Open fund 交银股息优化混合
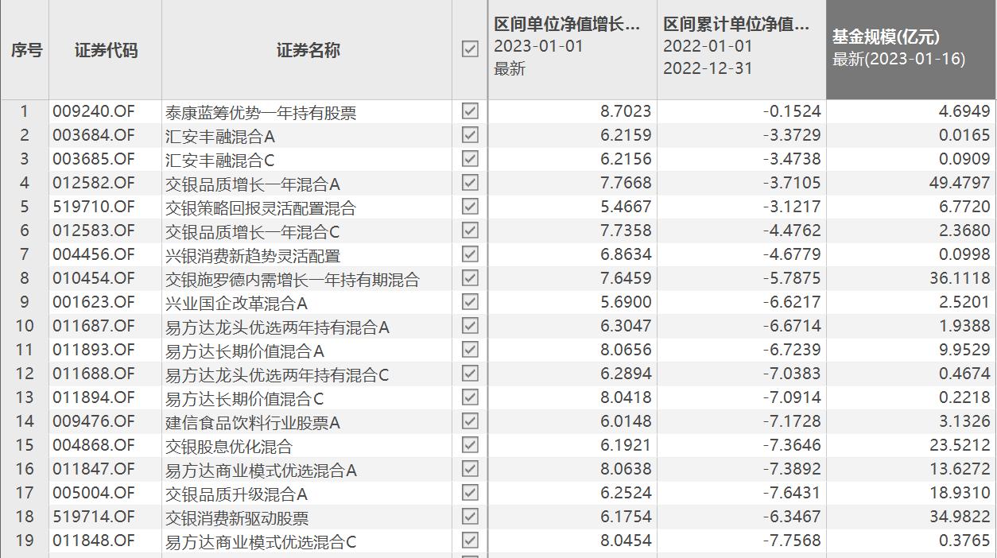 click(x=228, y=446)
